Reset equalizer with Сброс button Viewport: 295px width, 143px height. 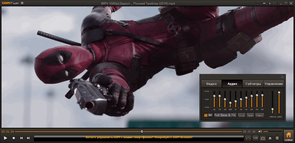(x=259, y=115)
